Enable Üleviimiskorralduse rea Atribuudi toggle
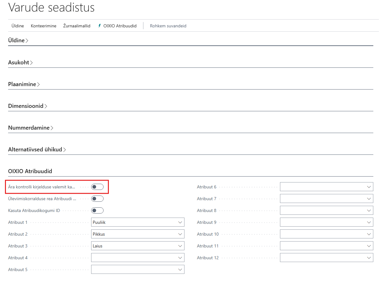The height and width of the screenshot is (281, 387). 97,199
